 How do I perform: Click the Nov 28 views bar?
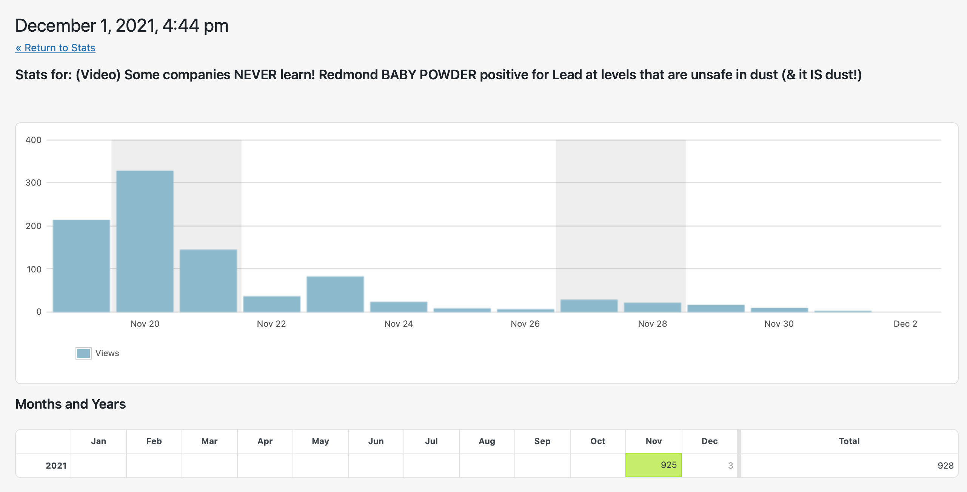pyautogui.click(x=652, y=307)
